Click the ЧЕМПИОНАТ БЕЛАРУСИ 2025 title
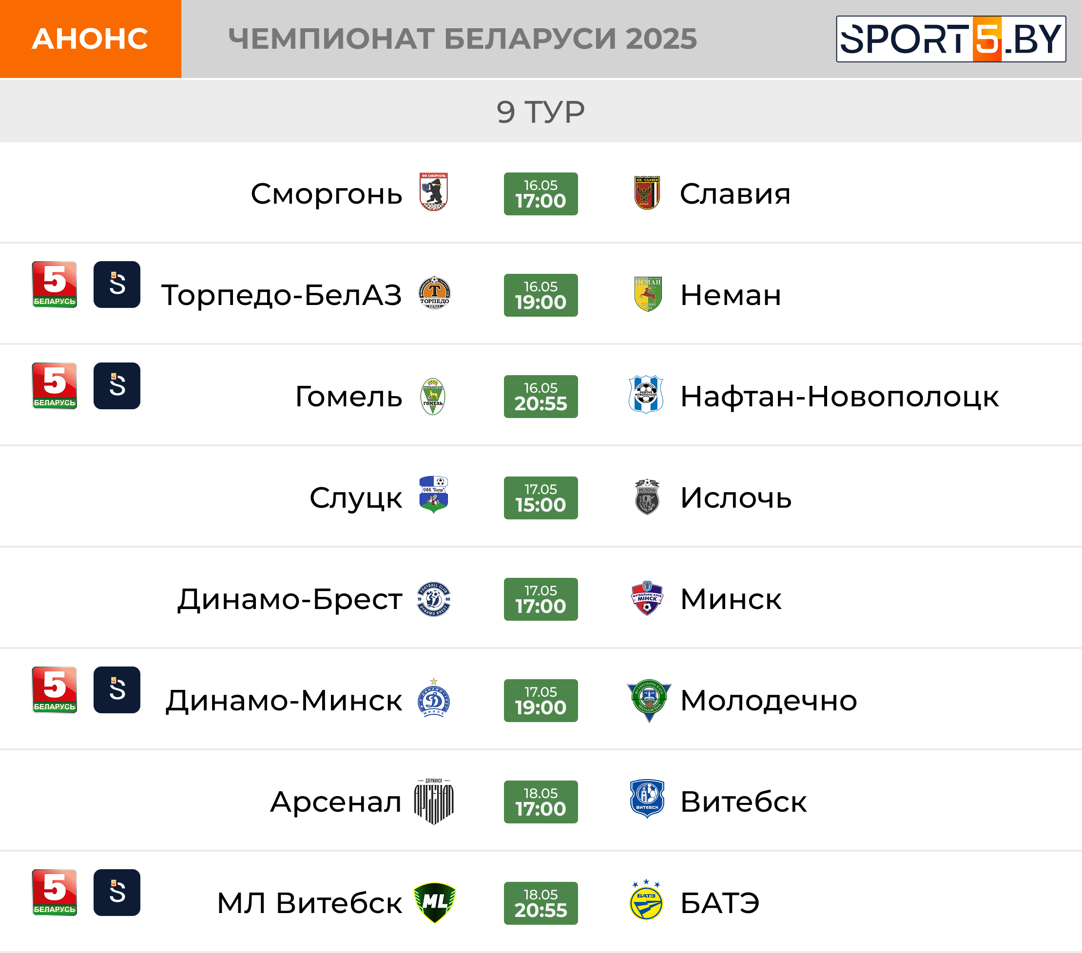The height and width of the screenshot is (953, 1082). click(463, 38)
